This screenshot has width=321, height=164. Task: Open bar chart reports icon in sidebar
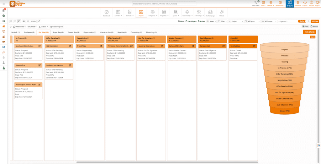[x=4, y=37]
